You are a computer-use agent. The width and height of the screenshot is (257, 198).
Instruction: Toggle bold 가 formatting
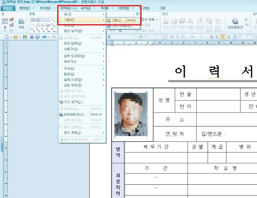(172, 37)
